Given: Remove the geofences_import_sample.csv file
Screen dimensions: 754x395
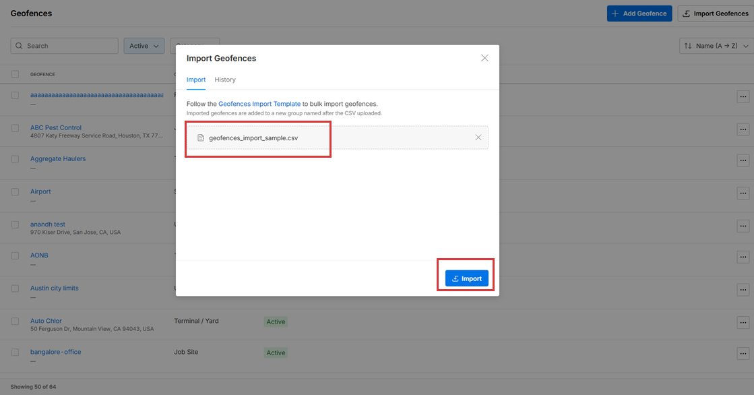Looking at the screenshot, I should tap(478, 138).
